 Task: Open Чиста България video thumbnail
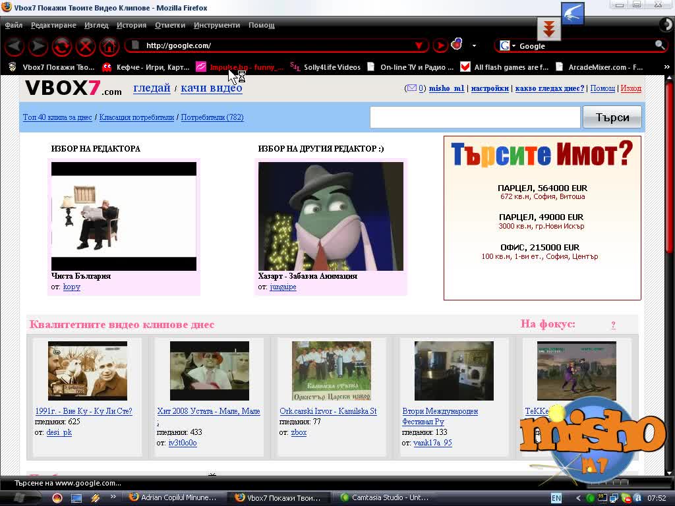pos(123,216)
